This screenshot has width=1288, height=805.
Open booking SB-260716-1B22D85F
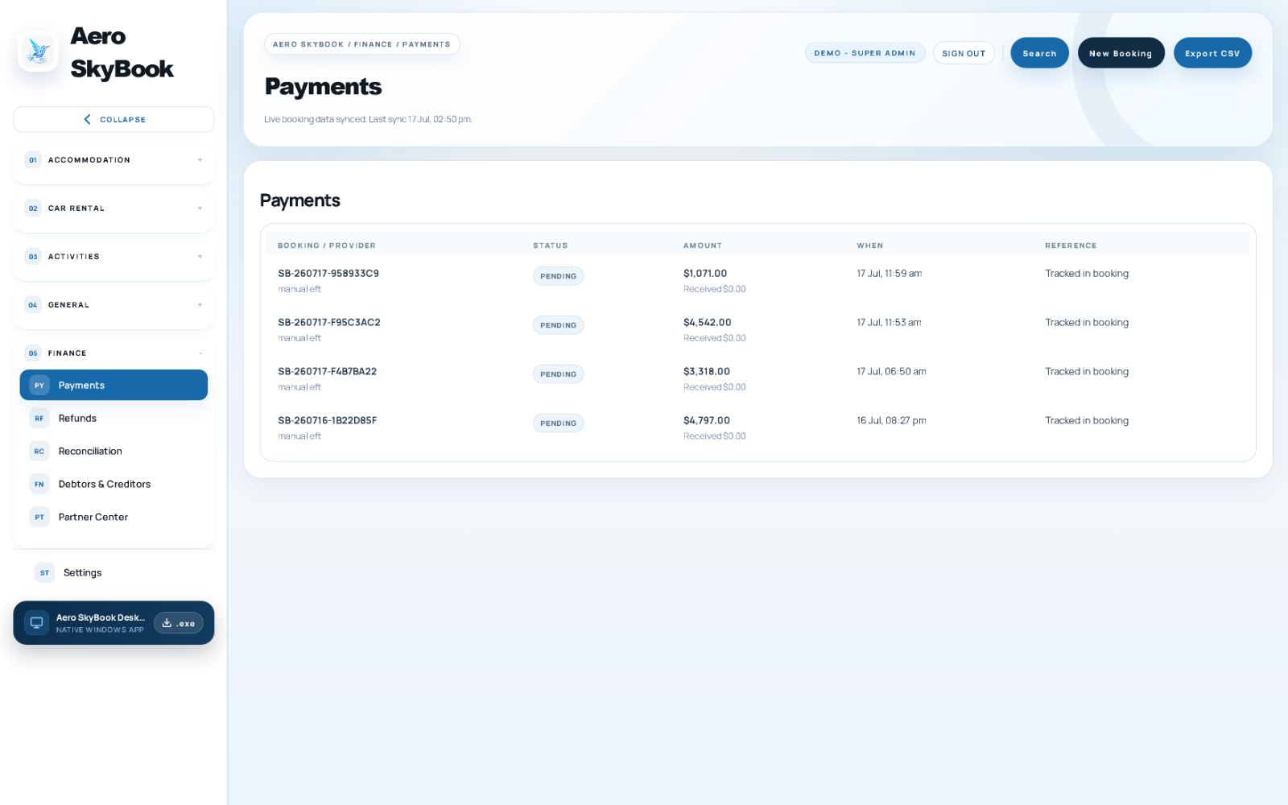click(327, 421)
